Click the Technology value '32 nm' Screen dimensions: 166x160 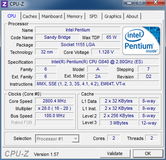coord(46,52)
